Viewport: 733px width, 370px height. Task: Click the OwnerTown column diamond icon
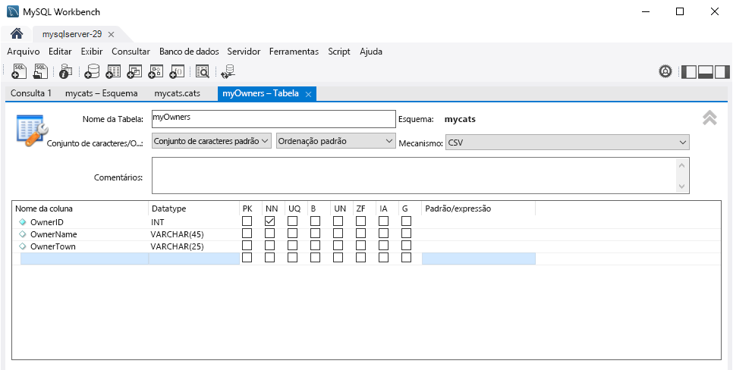[23, 246]
